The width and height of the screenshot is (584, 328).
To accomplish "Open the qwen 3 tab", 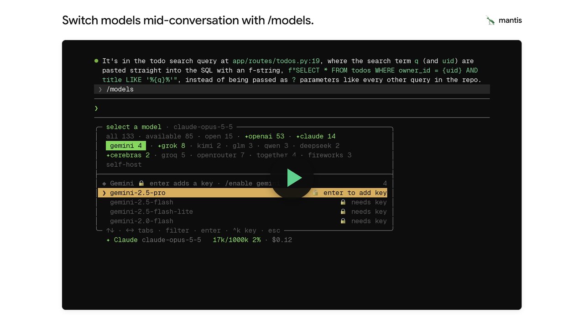I will coord(276,146).
